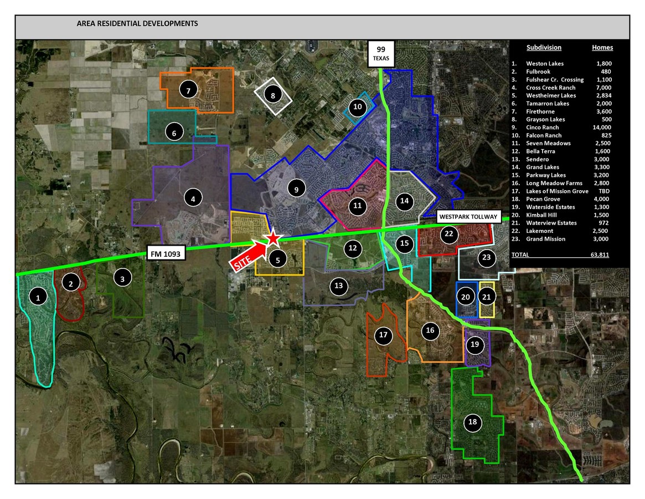645x499 pixels.
Task: Pick marker 7 in the orange outline
Action: (188, 89)
